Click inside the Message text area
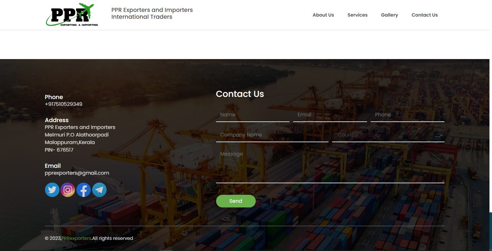This screenshot has width=492, height=251. [x=330, y=165]
